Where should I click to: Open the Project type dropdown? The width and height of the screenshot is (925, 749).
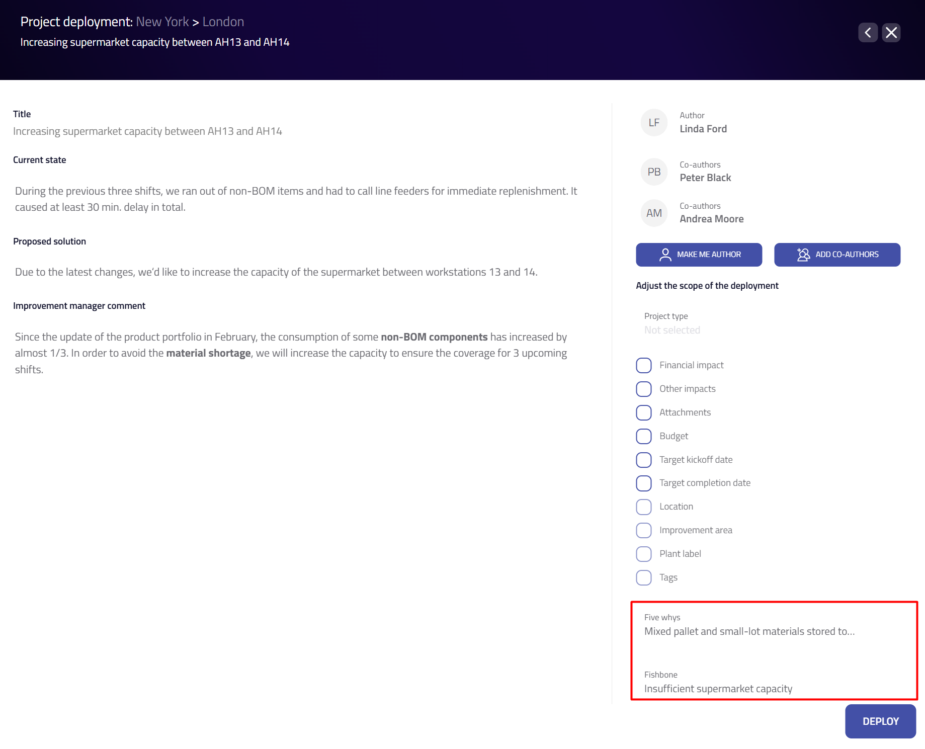pos(672,329)
